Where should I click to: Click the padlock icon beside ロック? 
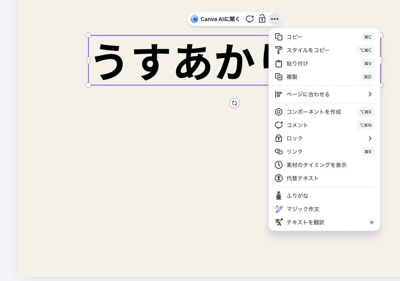pyautogui.click(x=278, y=138)
